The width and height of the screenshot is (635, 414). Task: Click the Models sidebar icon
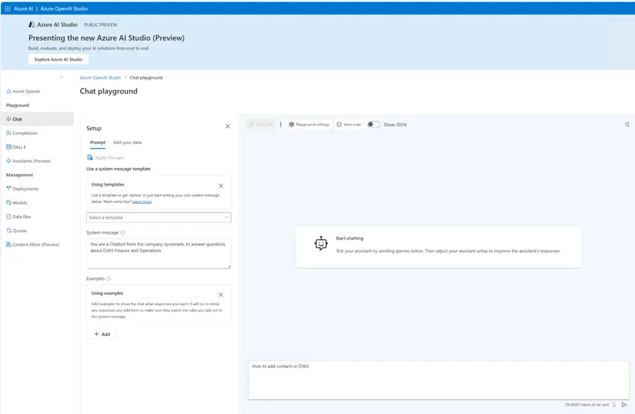[8, 202]
